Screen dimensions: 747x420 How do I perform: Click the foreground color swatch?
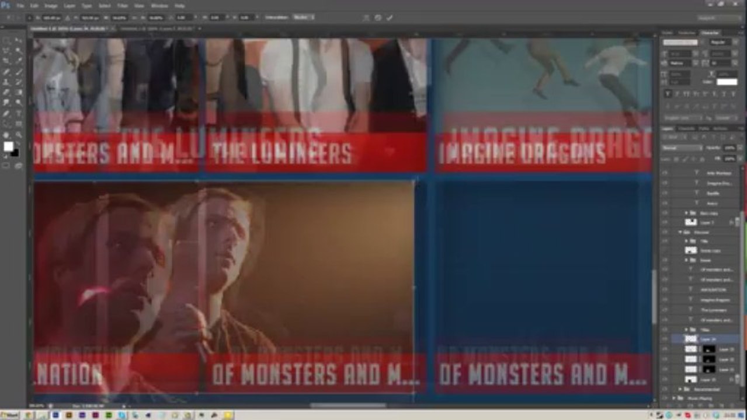[x=9, y=146]
